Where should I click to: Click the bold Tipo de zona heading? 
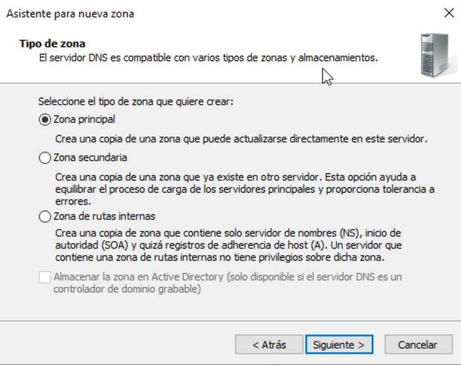(52, 44)
